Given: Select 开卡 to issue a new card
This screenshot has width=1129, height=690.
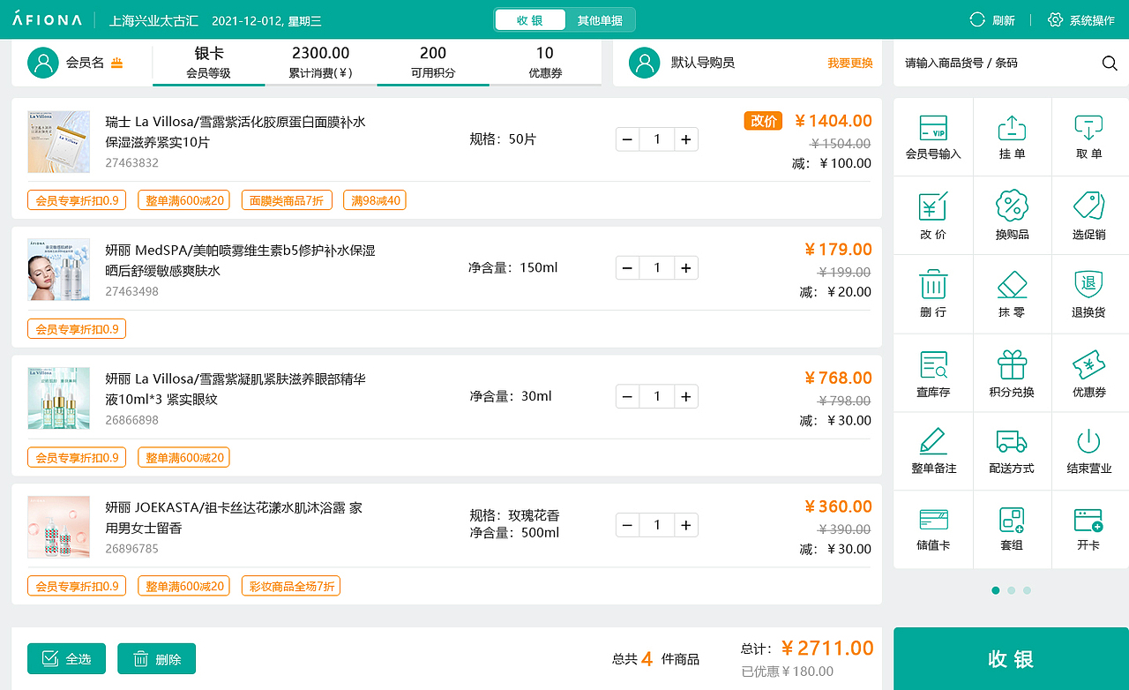Looking at the screenshot, I should (x=1089, y=529).
